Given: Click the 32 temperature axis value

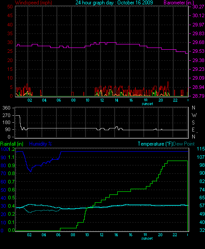Looking at the screenshot, I should point(202,230).
